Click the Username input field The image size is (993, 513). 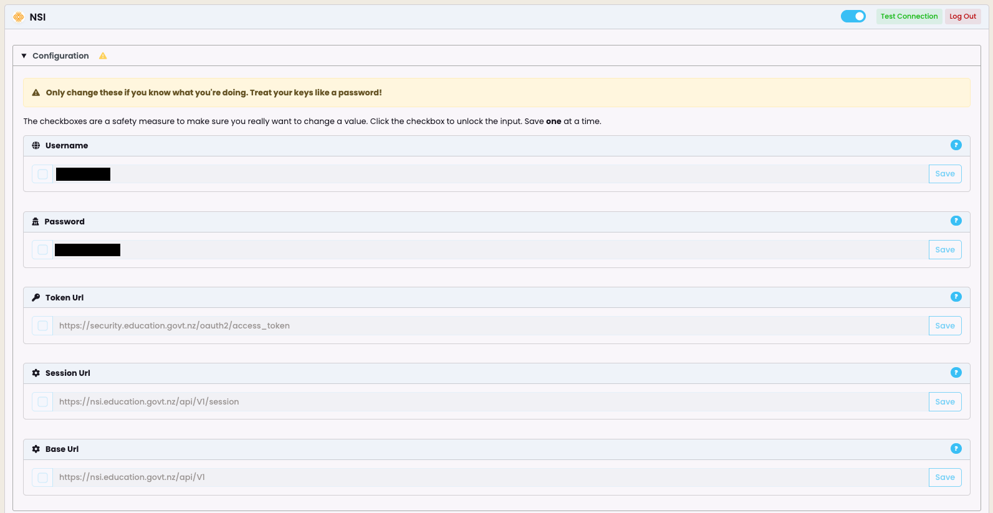[491, 174]
